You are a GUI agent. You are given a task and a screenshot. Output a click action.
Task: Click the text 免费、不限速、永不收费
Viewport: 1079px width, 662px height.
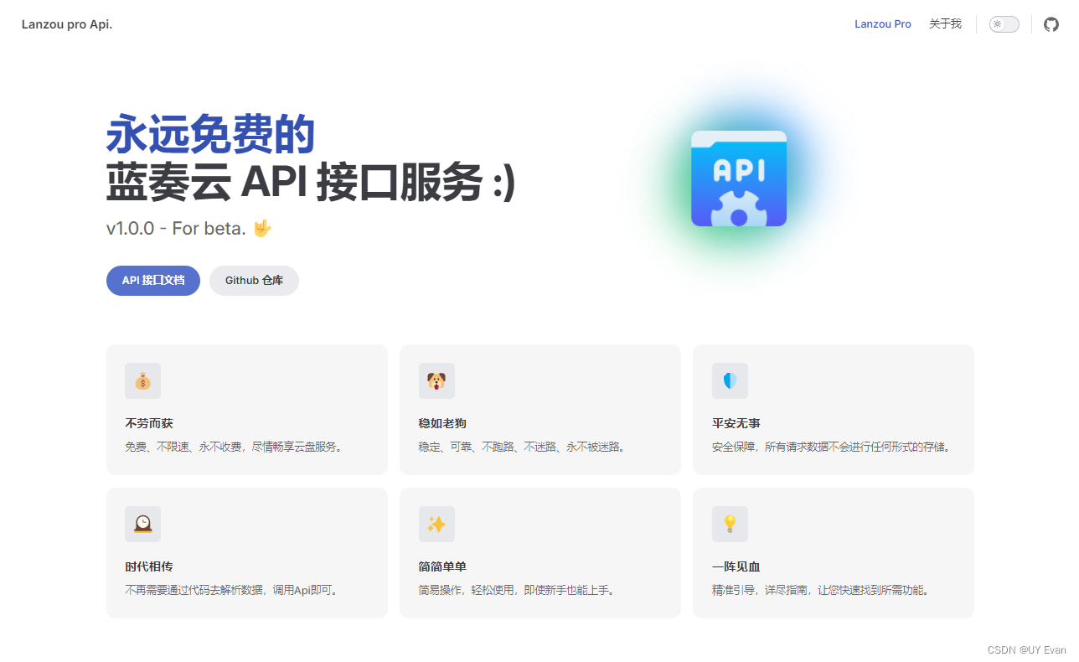click(183, 447)
